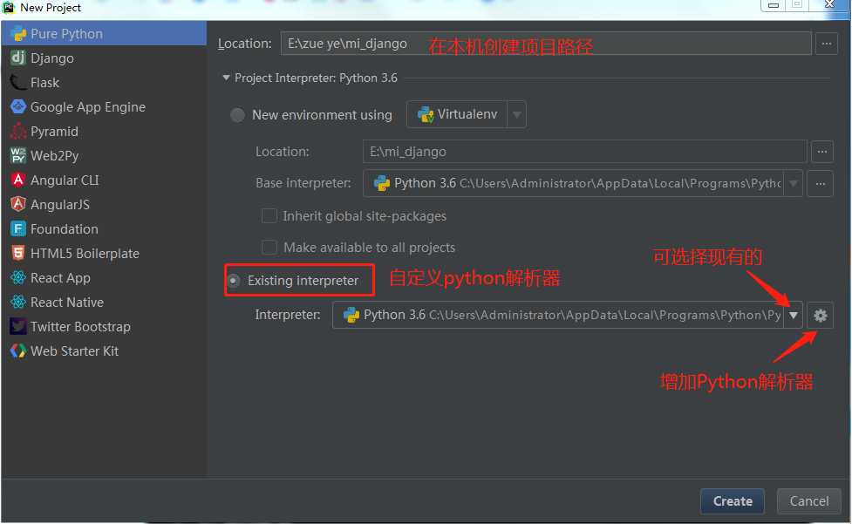The height and width of the screenshot is (524, 852).
Task: Select the Pure Python project type icon
Action: point(18,34)
